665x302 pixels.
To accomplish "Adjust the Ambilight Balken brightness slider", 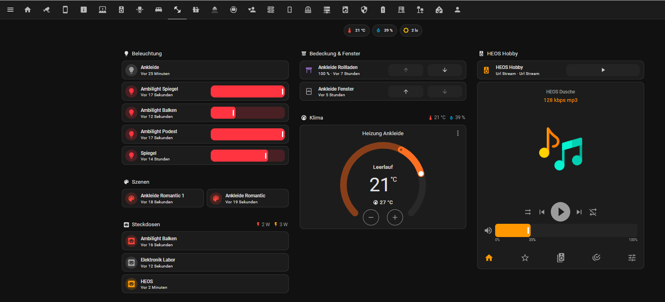I will click(x=248, y=113).
